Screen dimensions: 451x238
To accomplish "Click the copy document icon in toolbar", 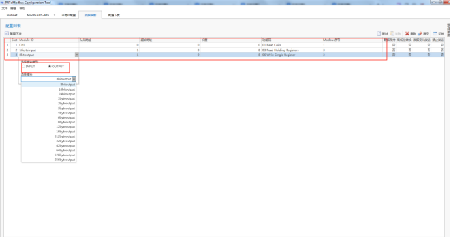I will coord(379,34).
